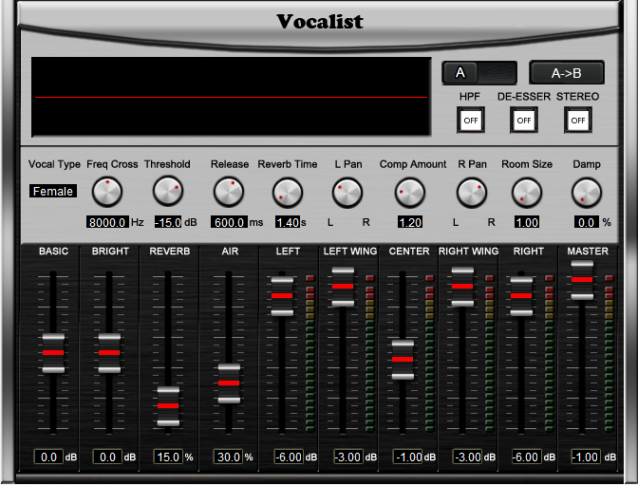
Task: Select the A preset slot
Action: tap(479, 73)
